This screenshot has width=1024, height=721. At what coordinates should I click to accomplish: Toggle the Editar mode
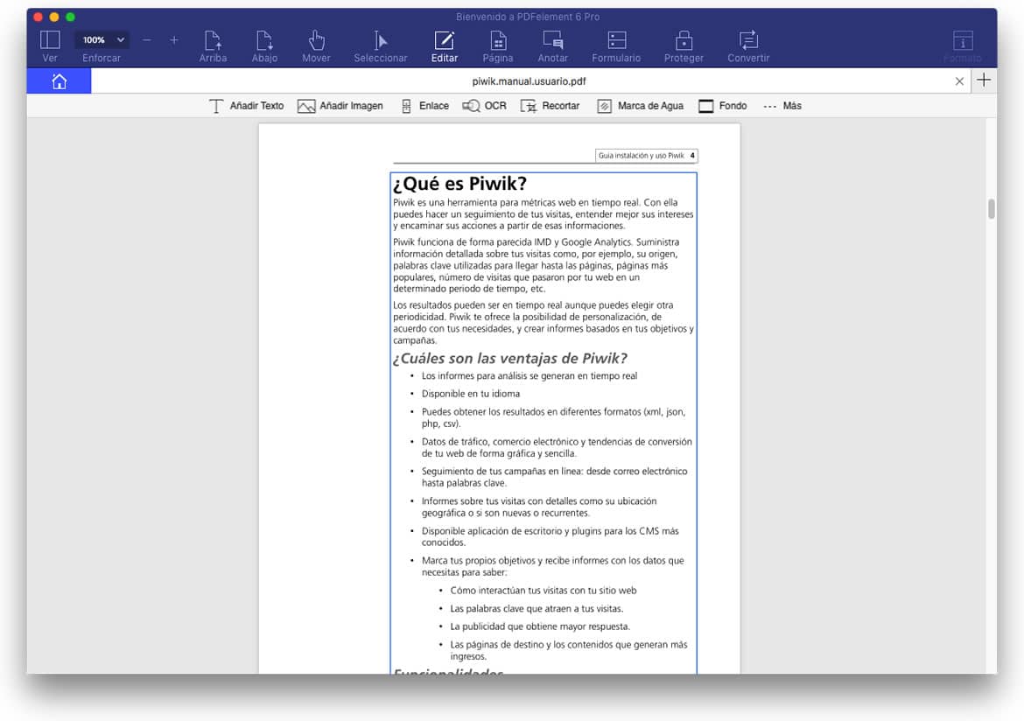(x=445, y=40)
